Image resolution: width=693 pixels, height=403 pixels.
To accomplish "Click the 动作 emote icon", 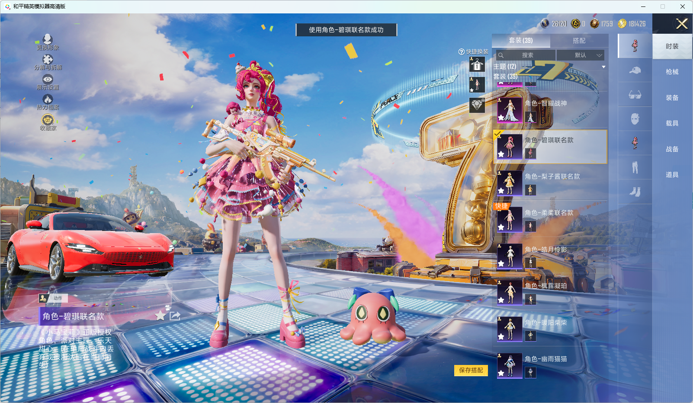I will tap(43, 298).
